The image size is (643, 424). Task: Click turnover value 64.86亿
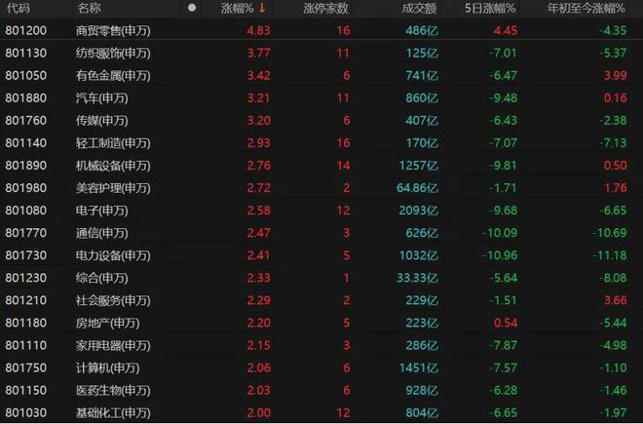coord(417,188)
